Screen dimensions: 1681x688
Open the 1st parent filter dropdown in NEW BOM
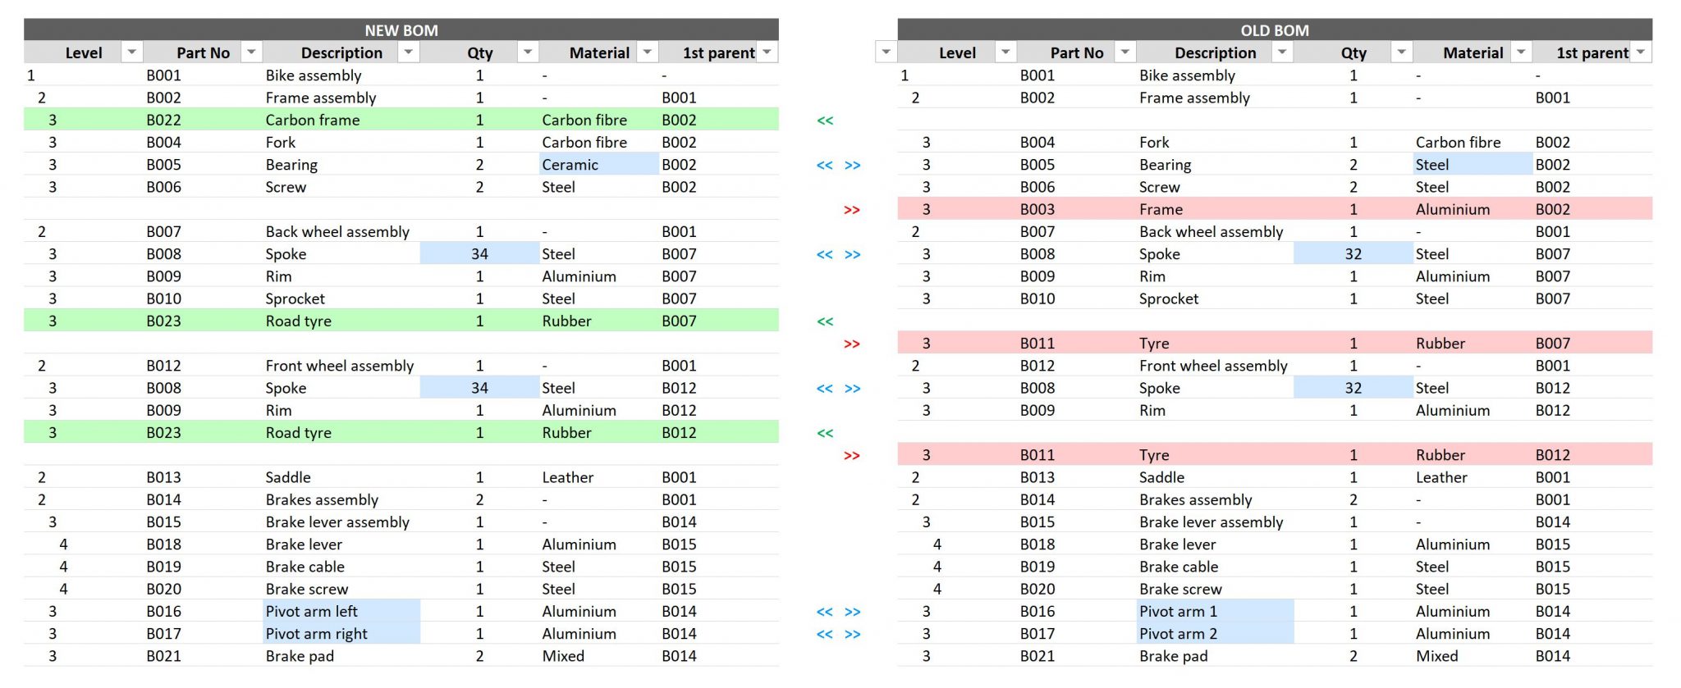[x=767, y=52]
